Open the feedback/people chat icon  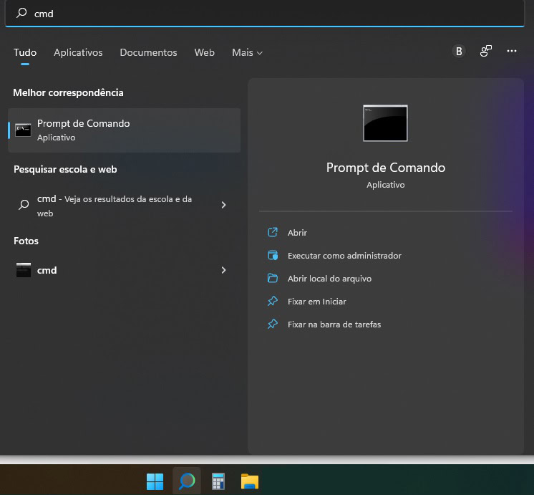coord(485,51)
